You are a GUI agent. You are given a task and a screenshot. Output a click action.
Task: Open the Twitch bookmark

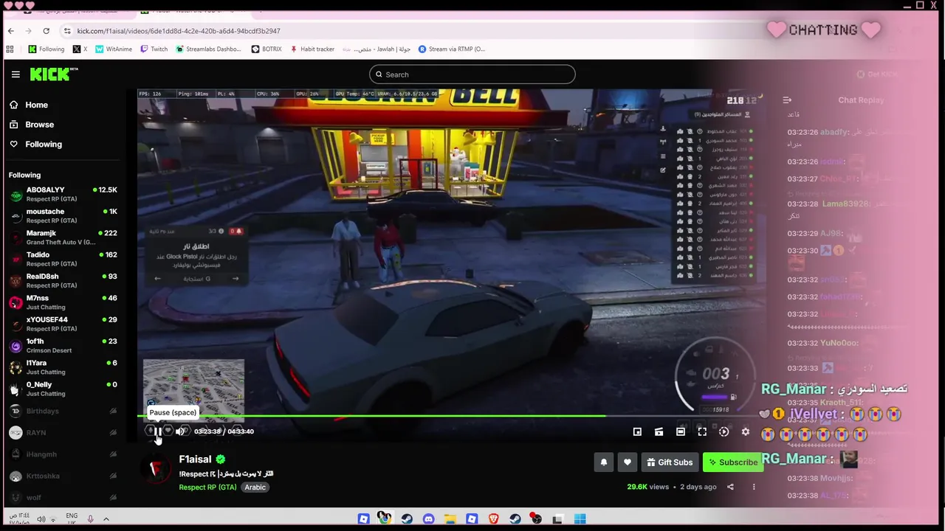click(x=154, y=49)
